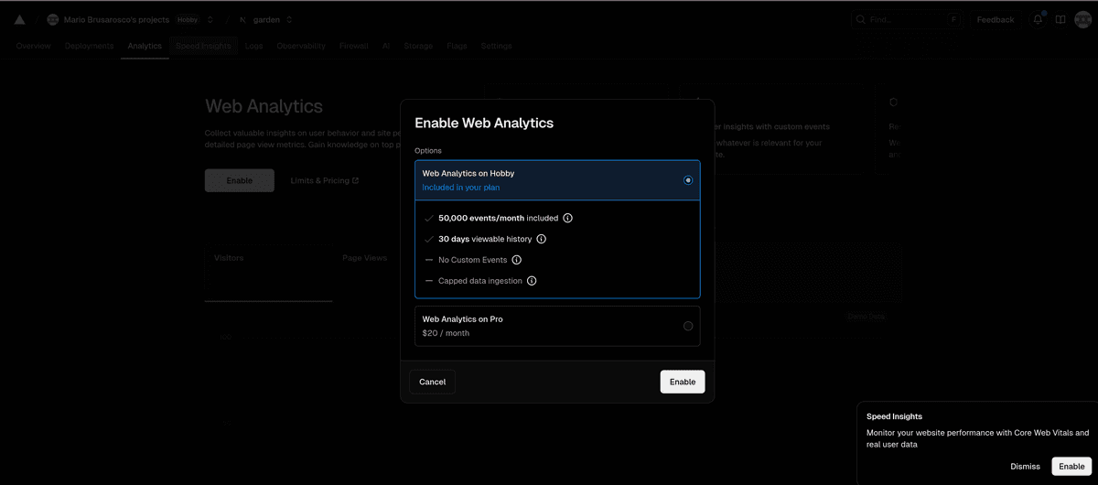The image size is (1098, 485).
Task: Click the Hobby plan badge
Action: click(x=188, y=19)
